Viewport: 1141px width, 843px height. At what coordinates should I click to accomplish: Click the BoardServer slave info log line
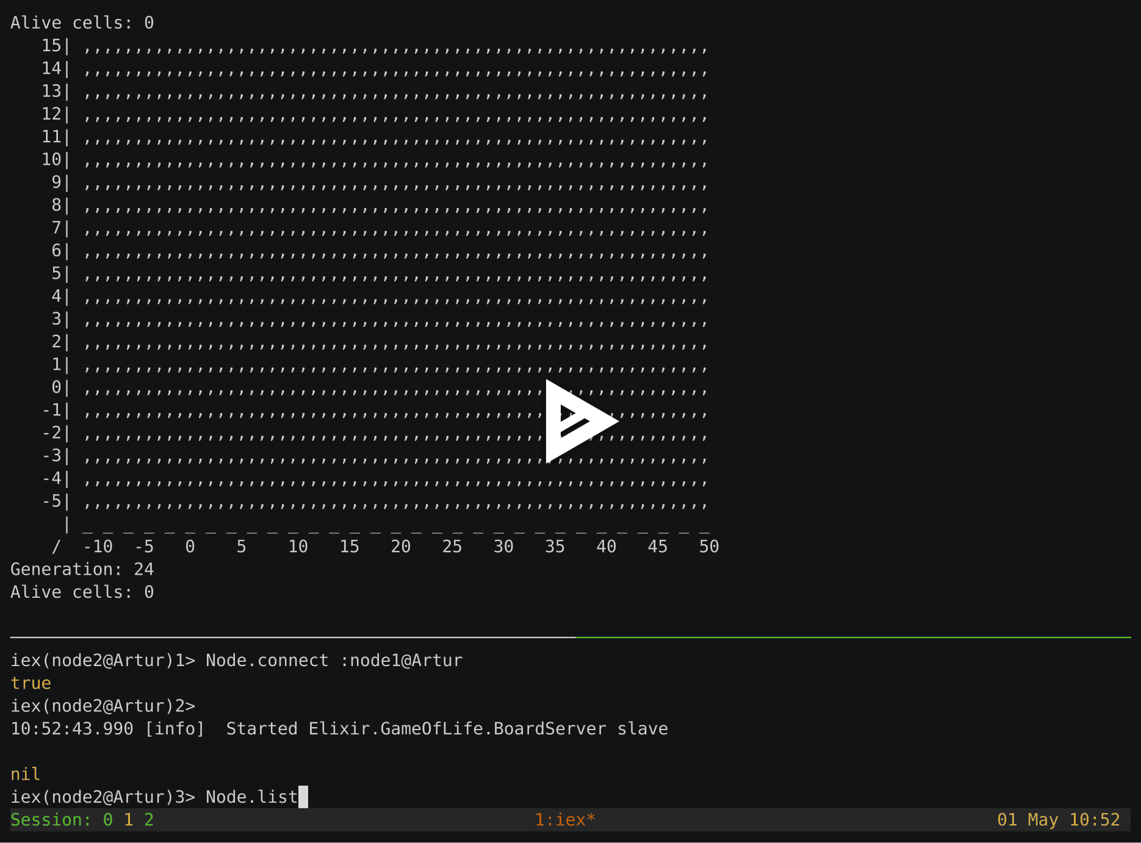click(339, 728)
